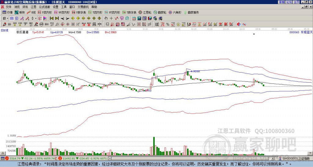
Task: Click the small black triangle date marker
Action: [254, 34]
